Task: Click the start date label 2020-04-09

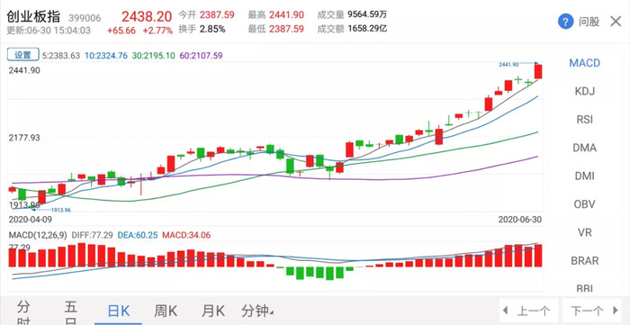Action: pos(31,220)
